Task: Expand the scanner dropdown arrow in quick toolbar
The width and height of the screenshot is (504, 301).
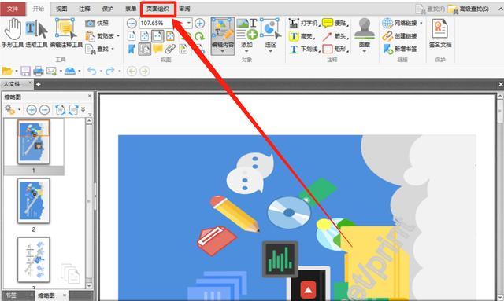Action: tap(79, 71)
